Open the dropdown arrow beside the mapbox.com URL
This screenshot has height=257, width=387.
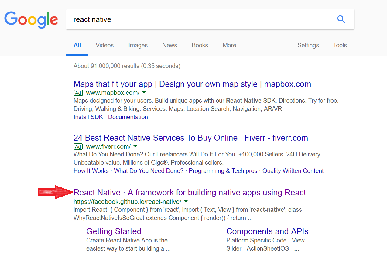coord(144,93)
